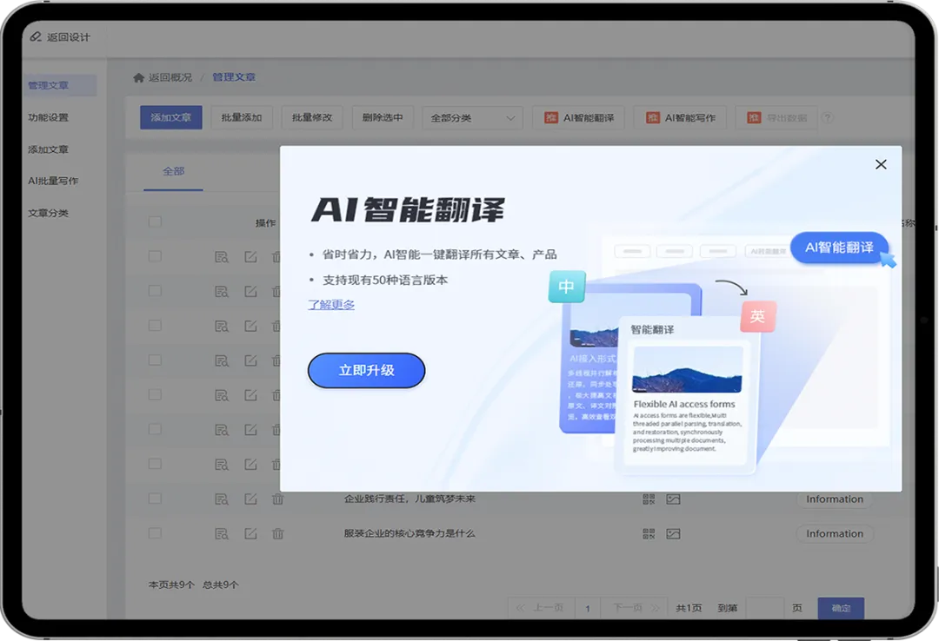Edit the 企业践行责任，儿童筑梦未来 article

click(x=250, y=499)
